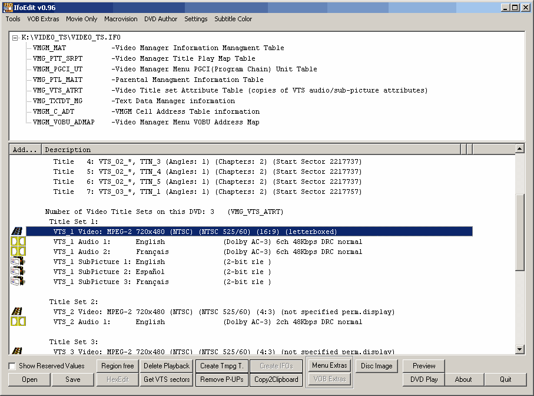Click the DVD Play button
The height and width of the screenshot is (396, 534).
(424, 379)
